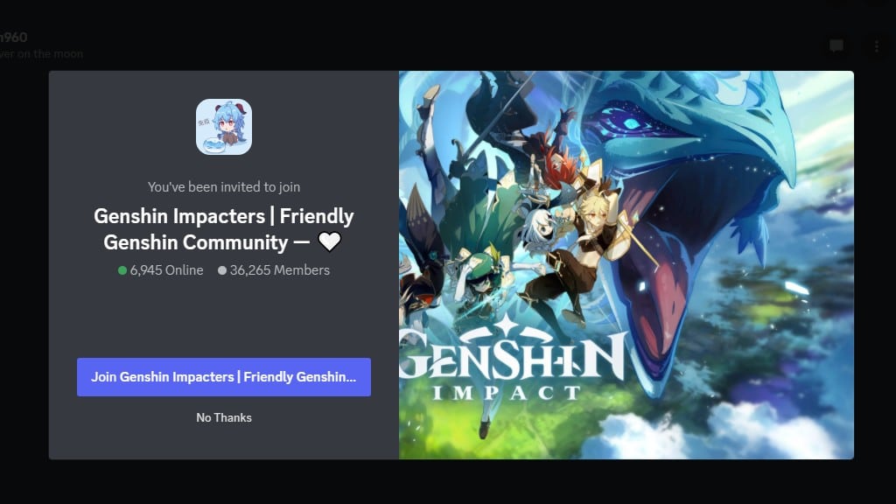This screenshot has height=504, width=896.
Task: Click the Ganyu chibi server avatar
Action: coord(224,127)
